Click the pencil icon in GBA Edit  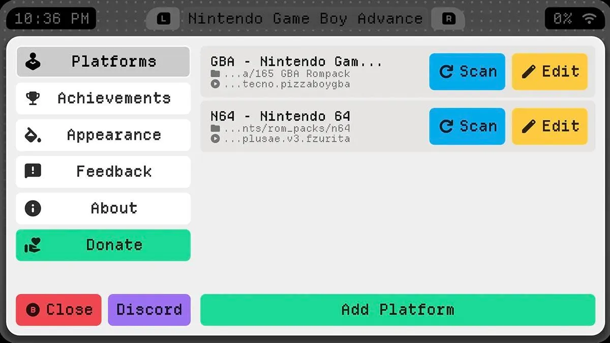tap(529, 72)
